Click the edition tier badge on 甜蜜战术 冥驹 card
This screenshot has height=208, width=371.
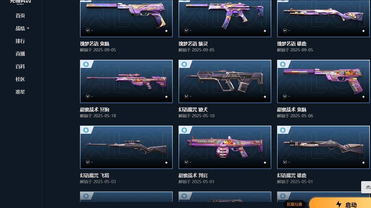coord(86,64)
